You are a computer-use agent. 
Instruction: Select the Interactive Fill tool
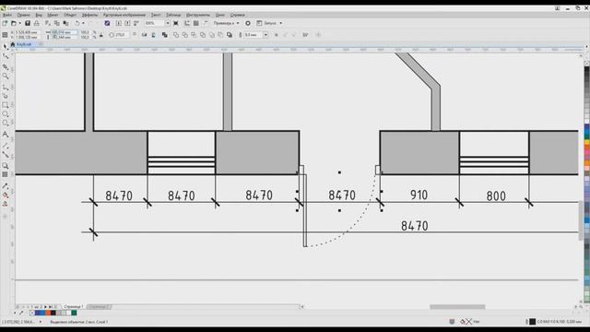point(6,195)
